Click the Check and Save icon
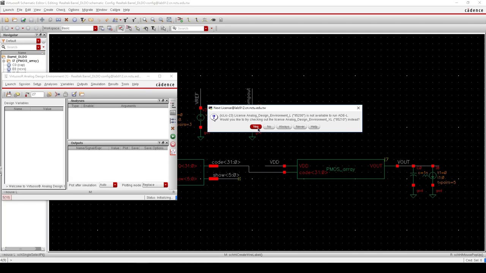The width and height of the screenshot is (486, 273). [23, 20]
